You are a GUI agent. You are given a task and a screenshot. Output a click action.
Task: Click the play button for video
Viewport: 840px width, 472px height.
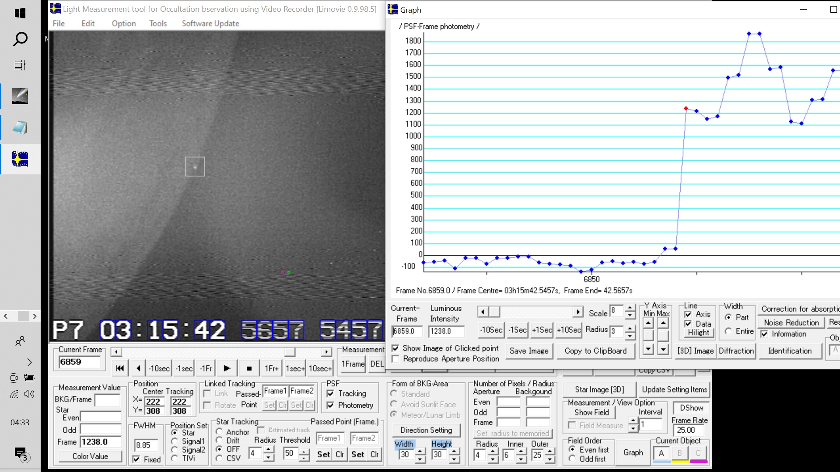227,368
